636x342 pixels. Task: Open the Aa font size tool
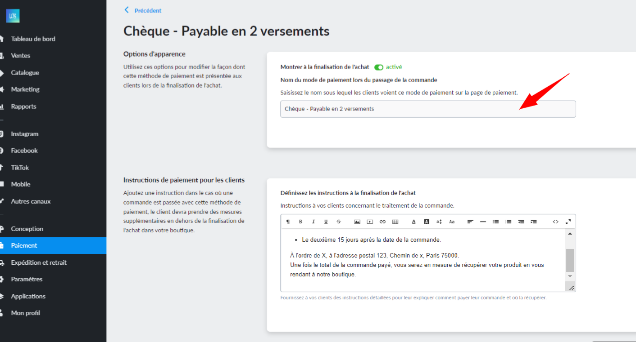click(x=452, y=222)
